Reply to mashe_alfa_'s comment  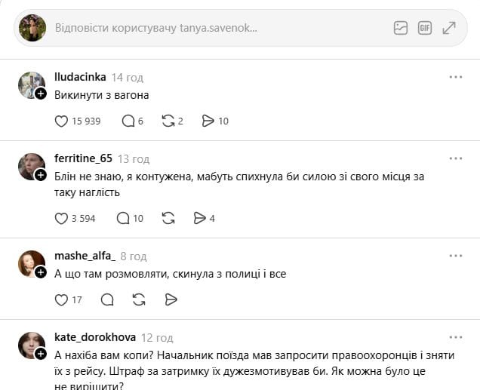[107, 299]
